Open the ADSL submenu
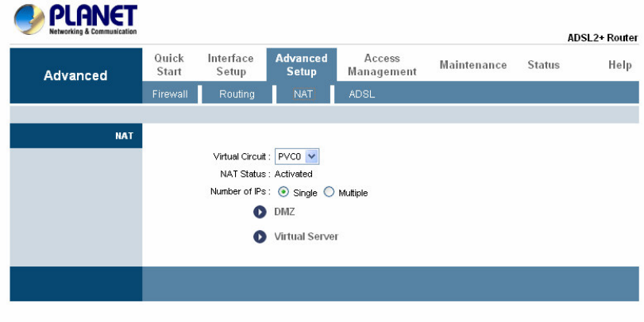 361,94
